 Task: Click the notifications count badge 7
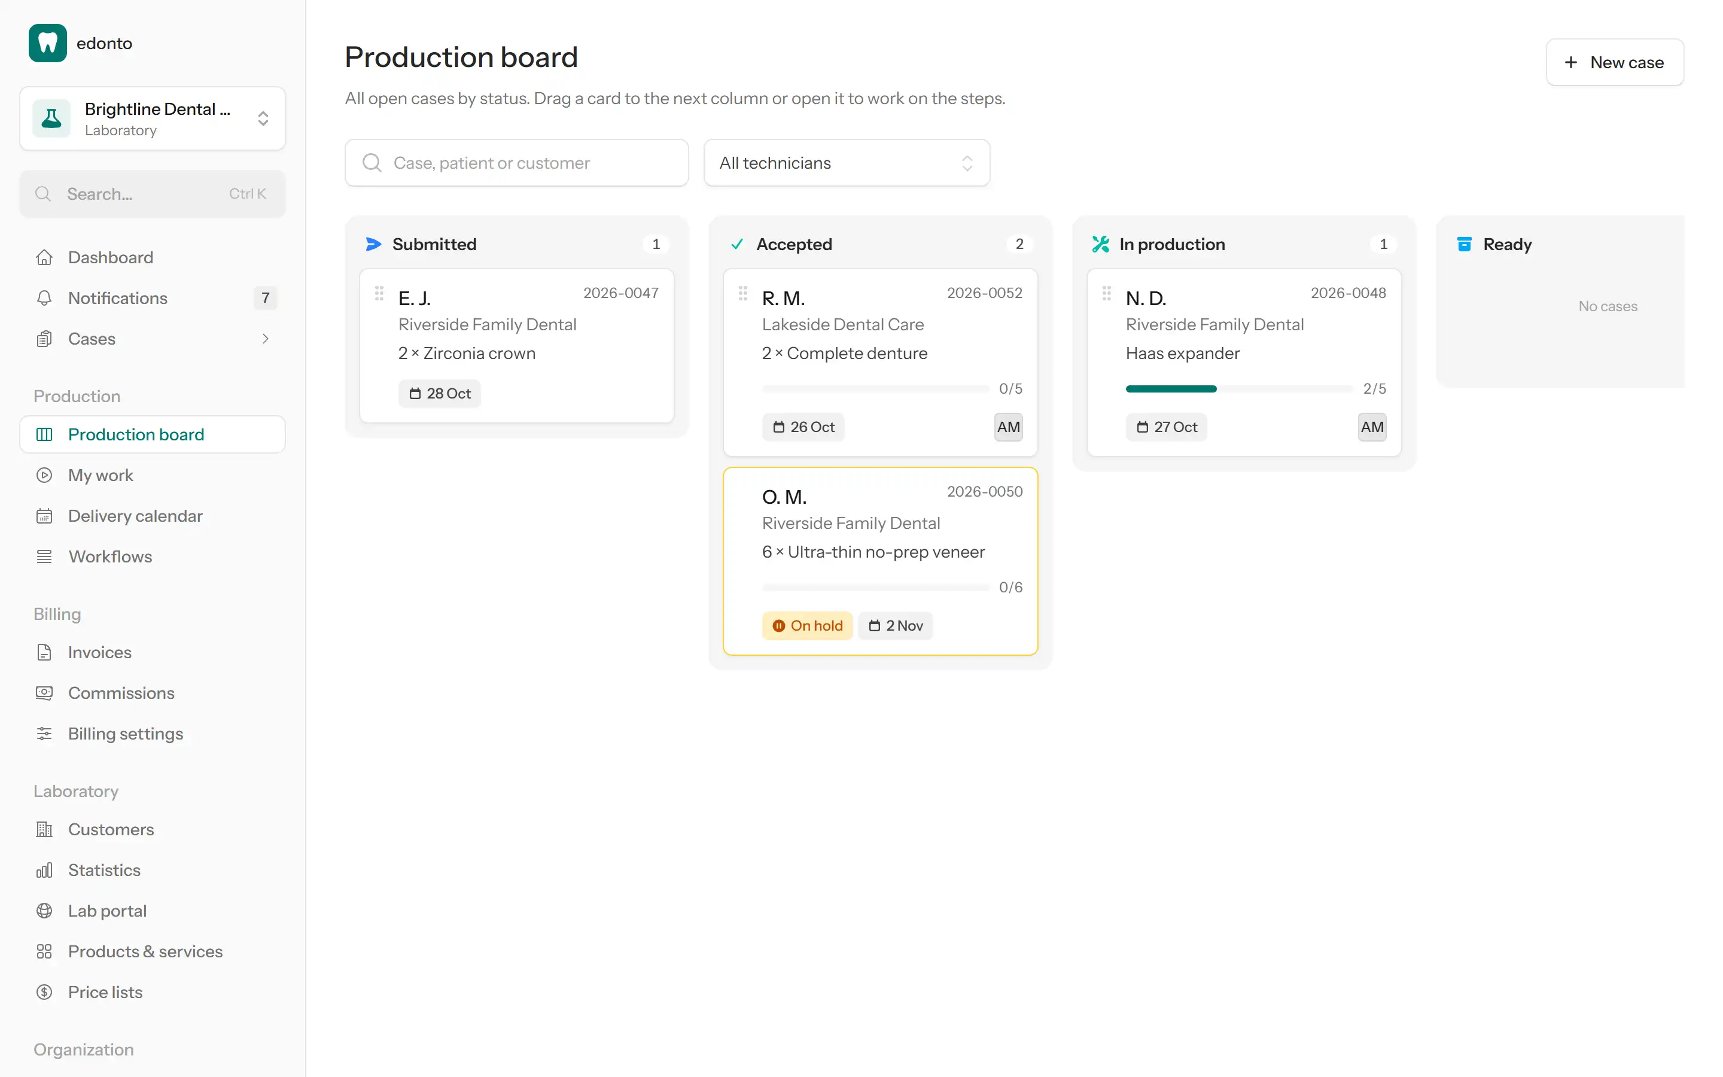click(x=266, y=298)
